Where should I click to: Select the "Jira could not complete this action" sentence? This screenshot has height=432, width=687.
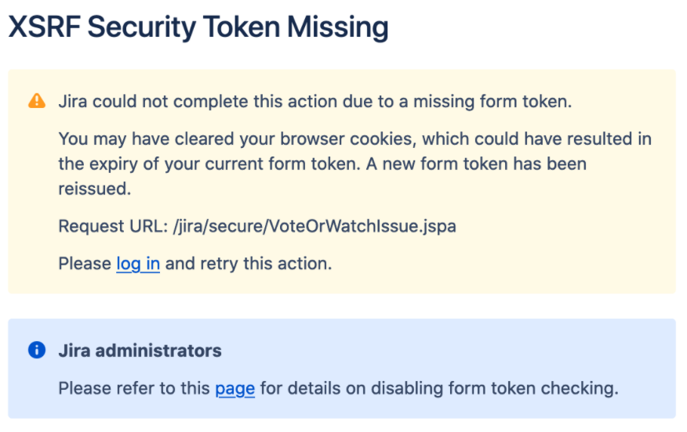(315, 102)
